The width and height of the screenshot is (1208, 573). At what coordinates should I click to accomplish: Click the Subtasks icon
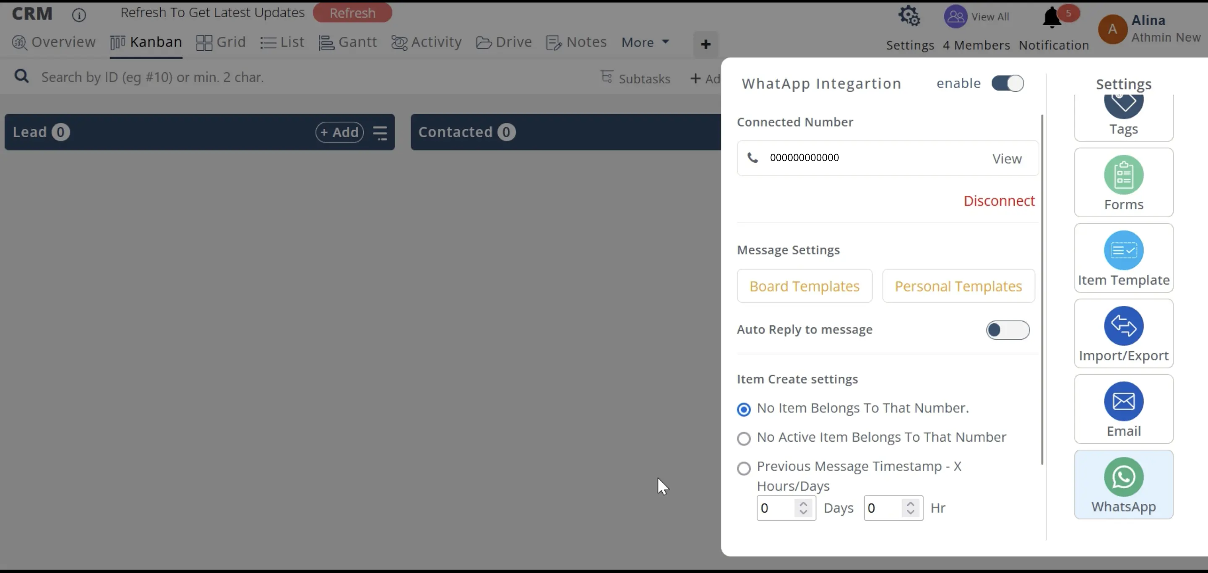(x=607, y=77)
